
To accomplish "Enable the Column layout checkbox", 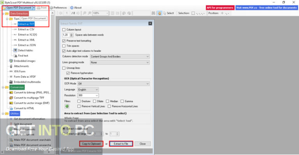I will pos(64,30).
